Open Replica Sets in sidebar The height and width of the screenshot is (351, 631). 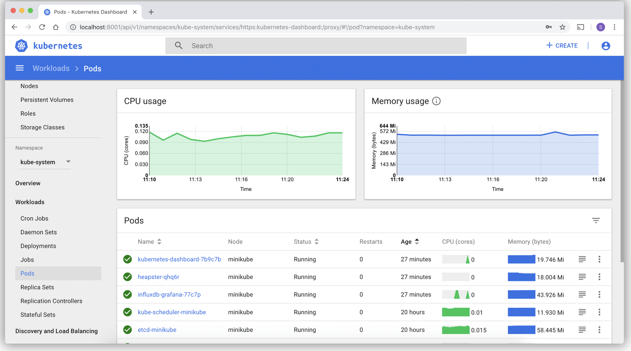click(x=37, y=287)
